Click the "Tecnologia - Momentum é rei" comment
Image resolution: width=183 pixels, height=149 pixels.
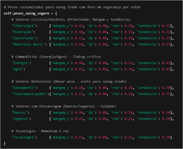(x=40, y=131)
